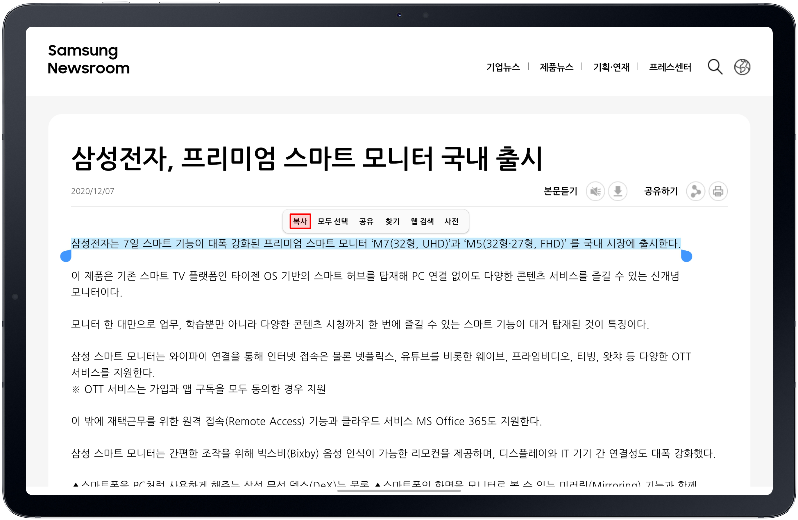The image size is (798, 520).
Task: Toggle the article listen speaker icon
Action: tap(595, 191)
